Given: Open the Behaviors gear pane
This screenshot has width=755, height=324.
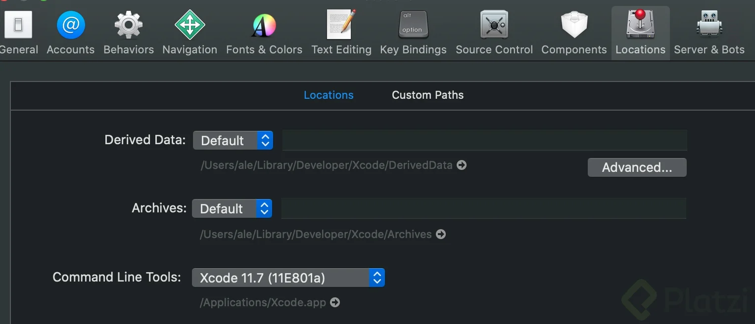Looking at the screenshot, I should (129, 33).
